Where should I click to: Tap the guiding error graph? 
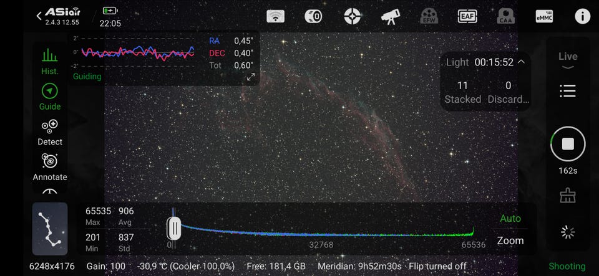coord(137,52)
